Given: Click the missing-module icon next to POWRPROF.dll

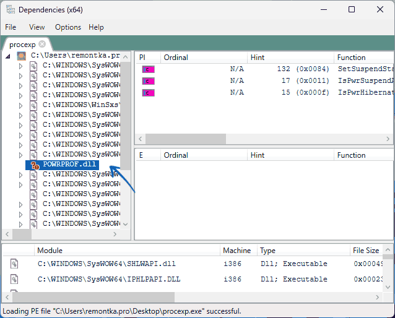Looking at the screenshot, I should pyautogui.click(x=35, y=165).
